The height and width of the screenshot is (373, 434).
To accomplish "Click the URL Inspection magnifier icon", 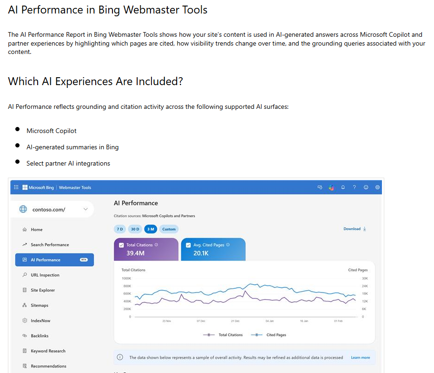I will (25, 275).
